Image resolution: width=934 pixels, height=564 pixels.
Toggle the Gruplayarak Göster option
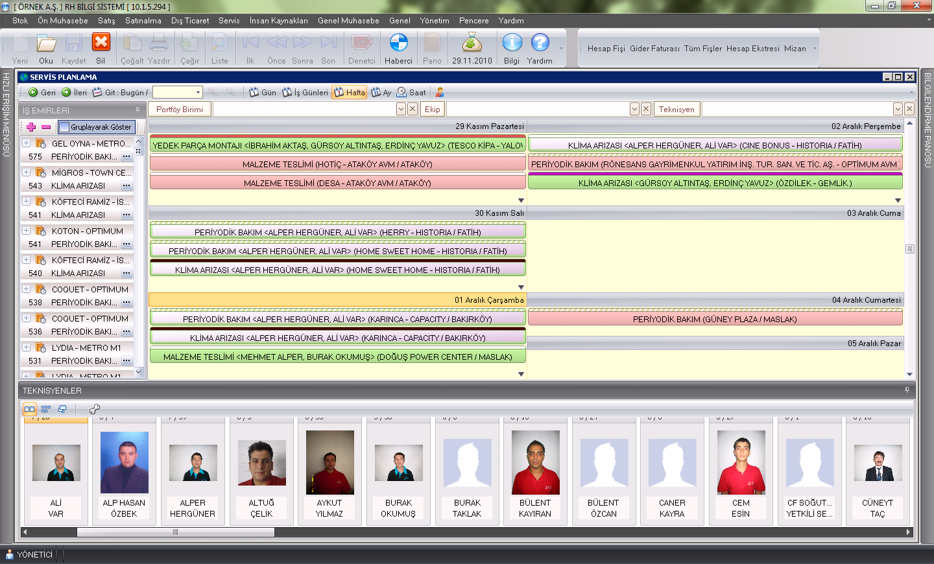coord(96,127)
